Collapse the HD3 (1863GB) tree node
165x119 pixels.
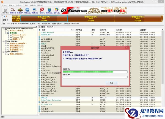[3, 52]
